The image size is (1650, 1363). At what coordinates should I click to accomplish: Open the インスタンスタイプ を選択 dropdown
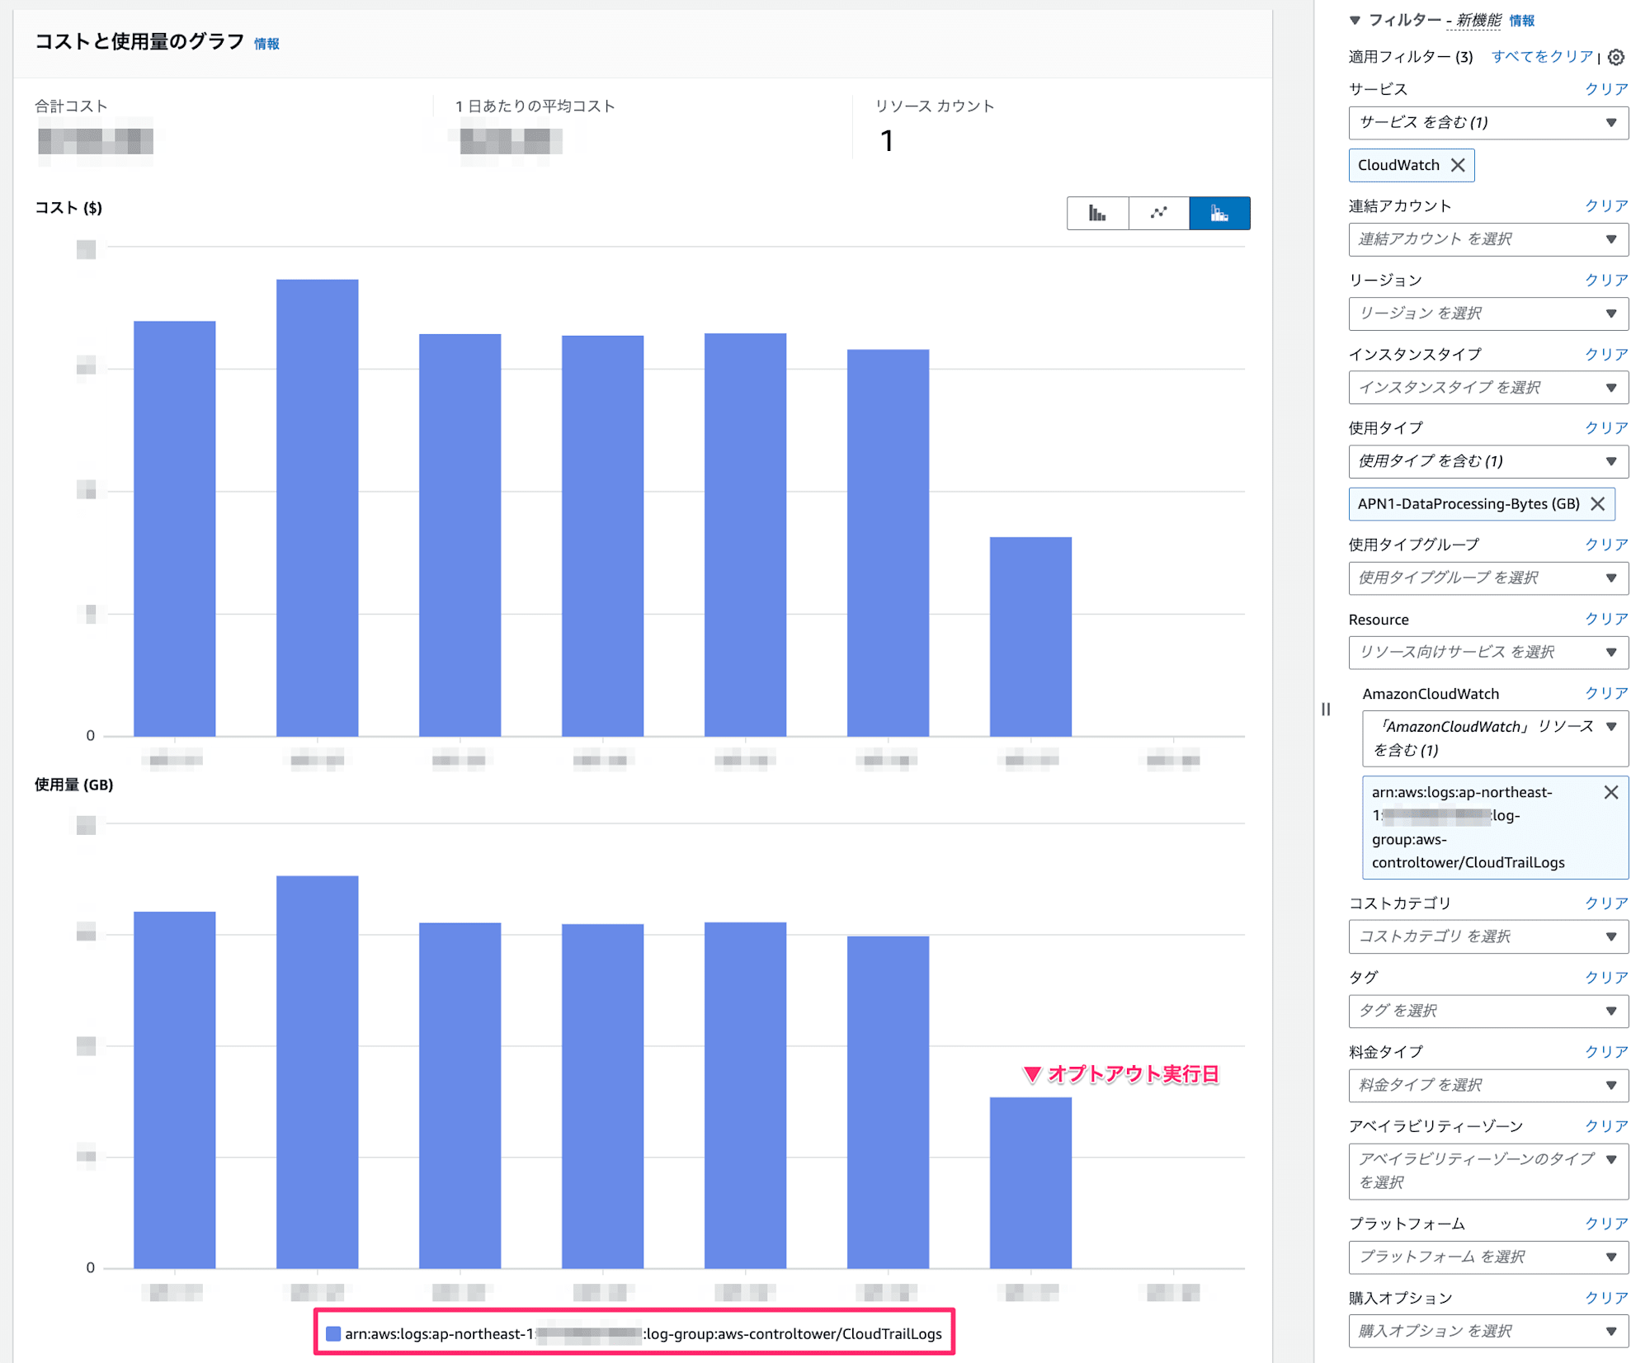tap(1488, 388)
